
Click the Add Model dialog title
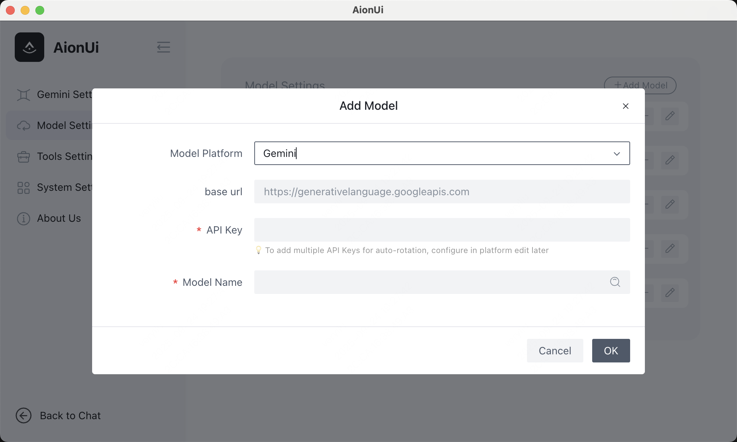[x=368, y=106]
